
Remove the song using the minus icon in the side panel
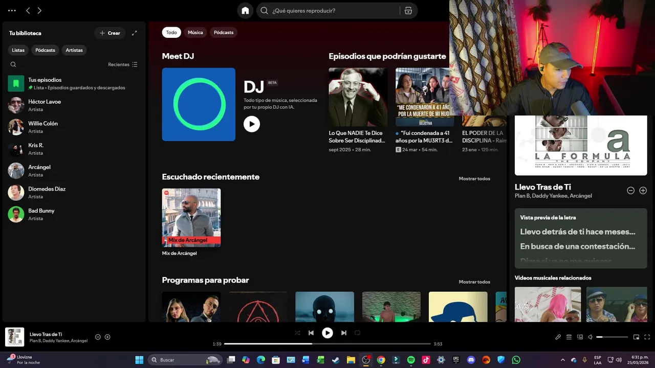point(631,190)
